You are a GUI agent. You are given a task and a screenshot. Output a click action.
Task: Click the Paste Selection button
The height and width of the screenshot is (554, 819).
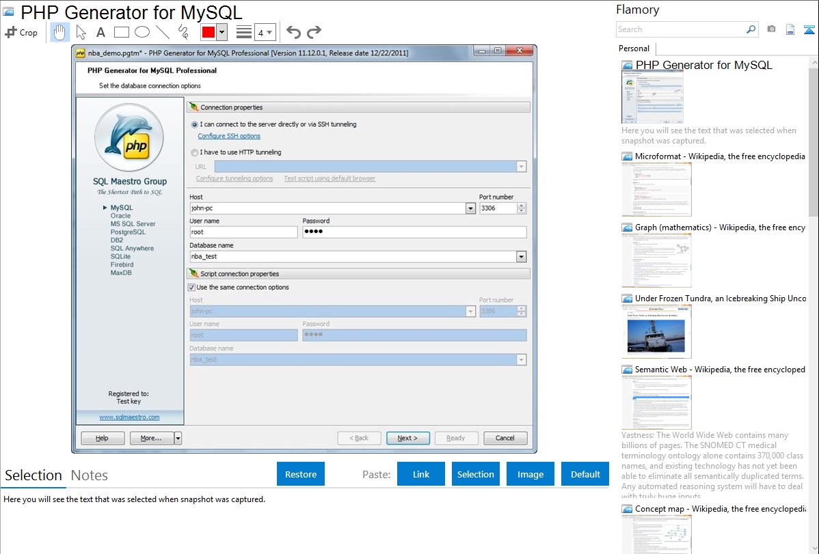coord(476,474)
